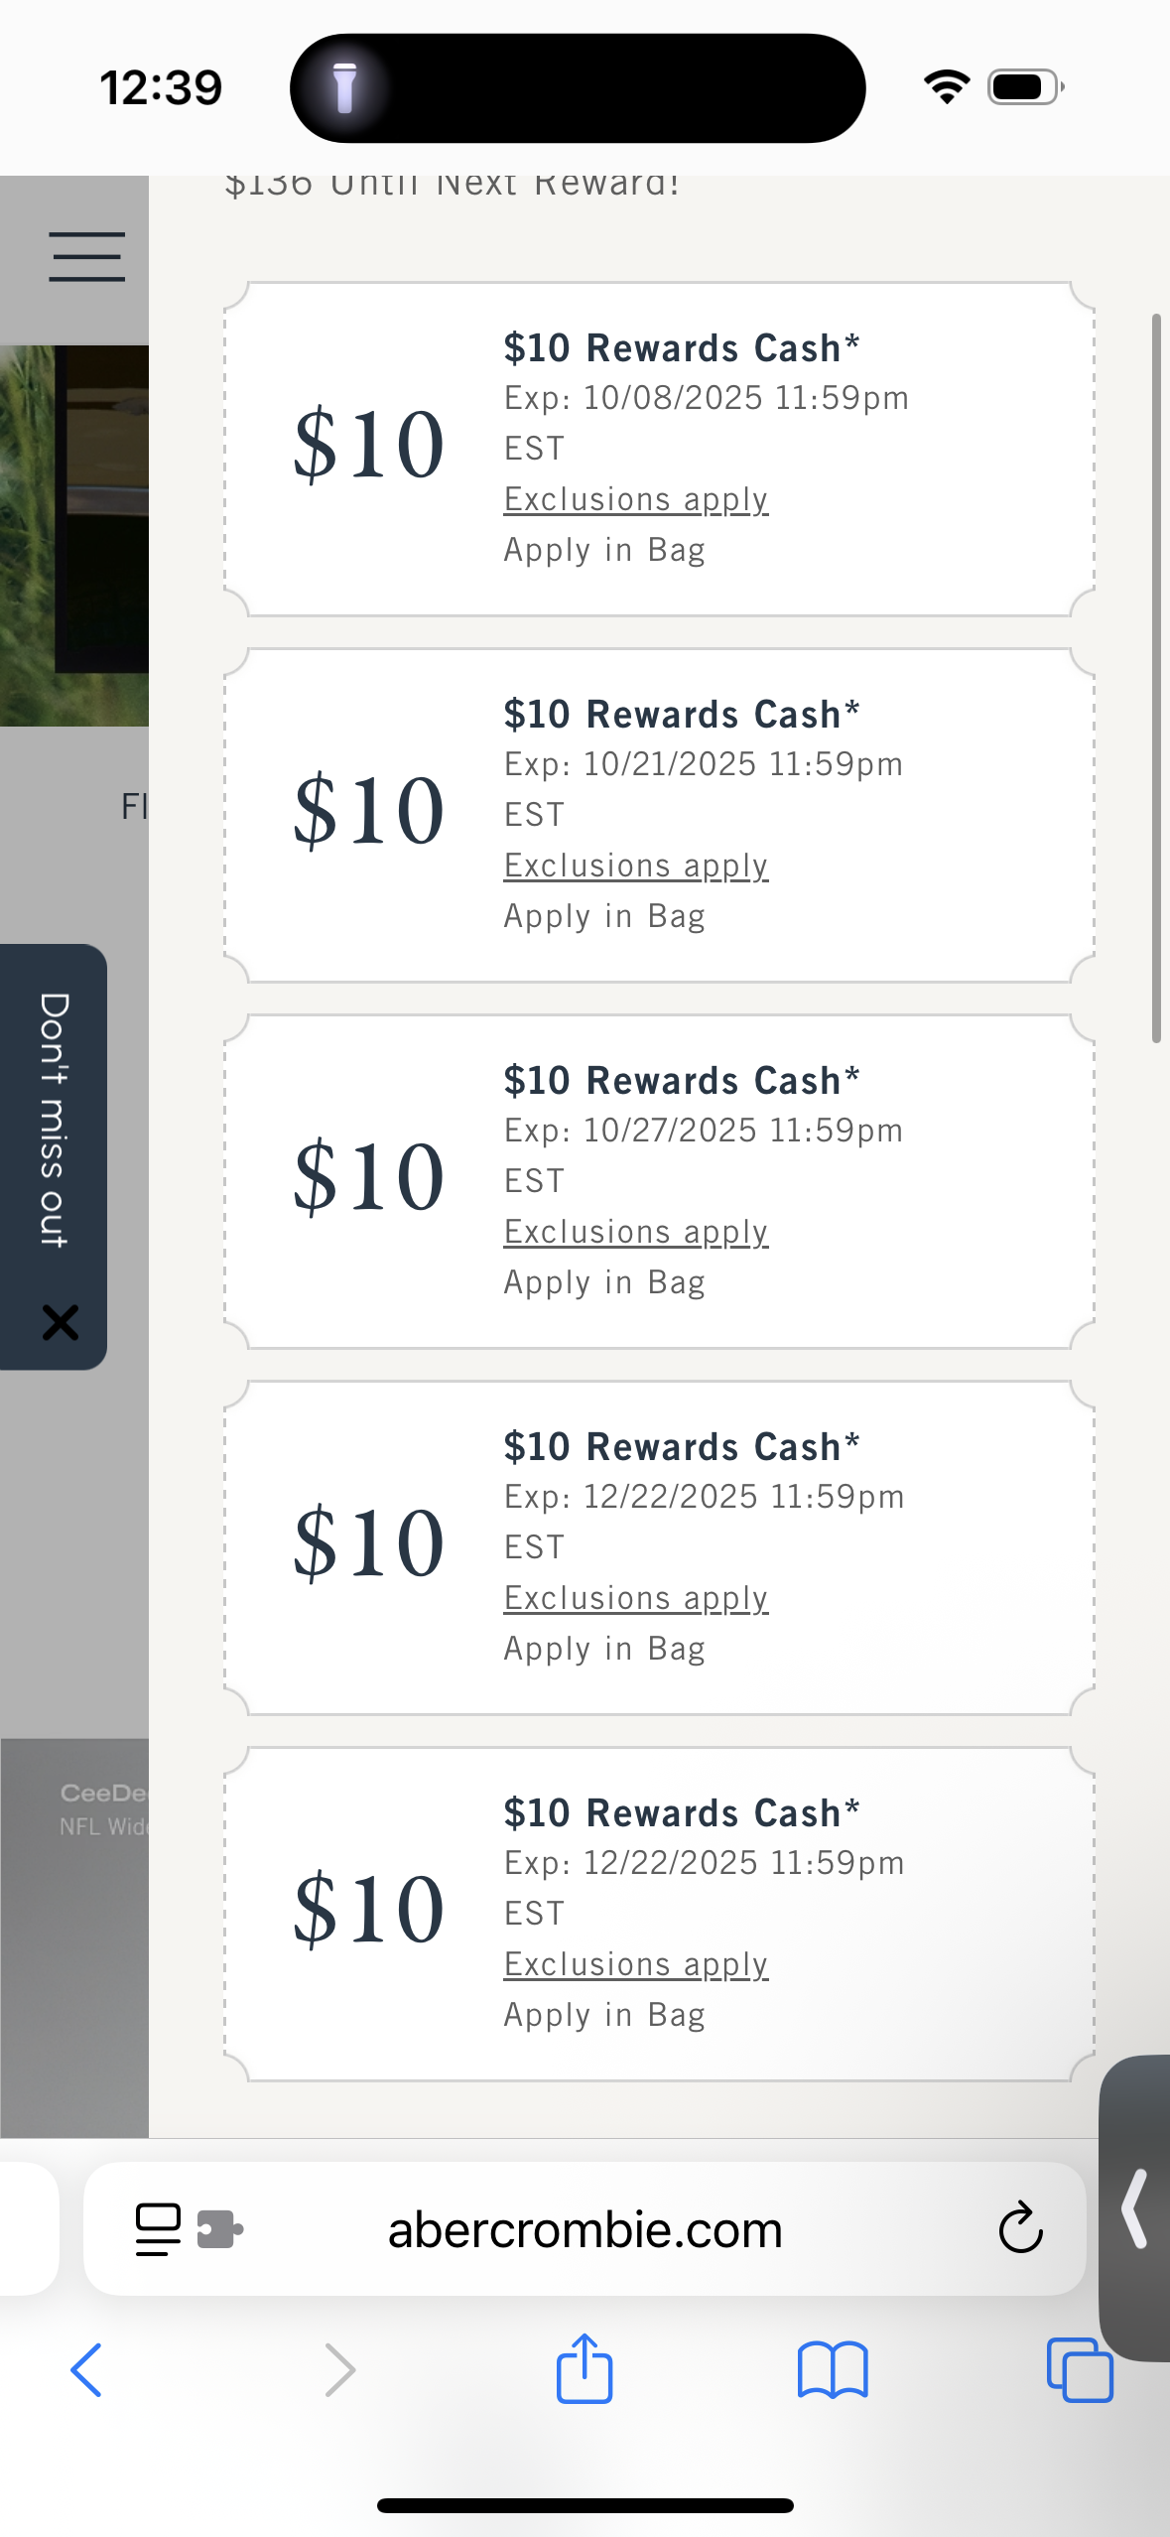Open Exclusions apply for 10/21/2025 reward
Image resolution: width=1170 pixels, height=2537 pixels.
click(636, 866)
